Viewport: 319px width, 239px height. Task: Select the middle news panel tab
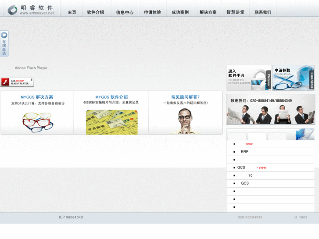pyautogui.click(x=257, y=136)
